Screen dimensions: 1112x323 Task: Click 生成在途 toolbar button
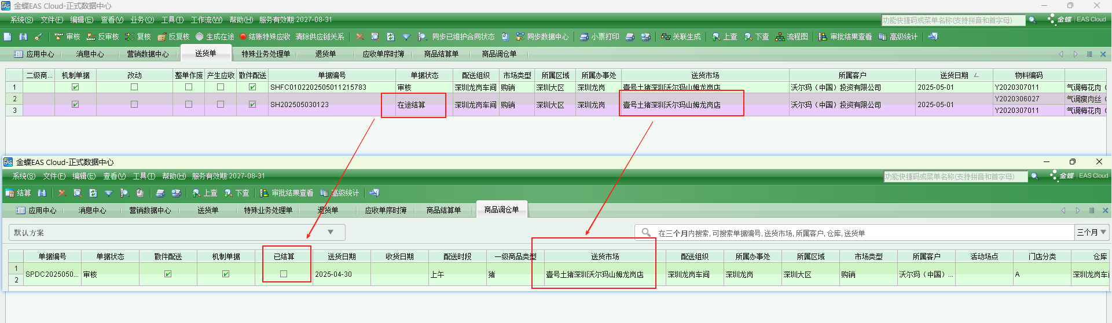215,36
